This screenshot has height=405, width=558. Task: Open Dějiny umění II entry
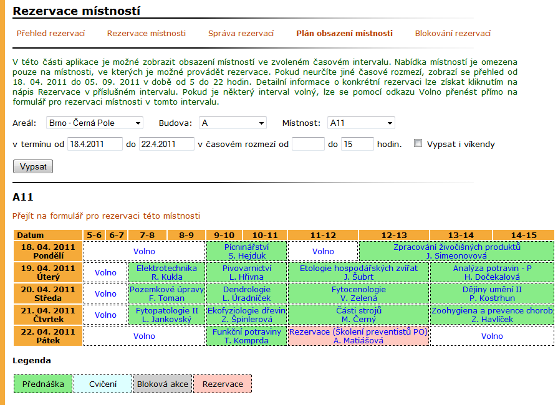(x=492, y=293)
